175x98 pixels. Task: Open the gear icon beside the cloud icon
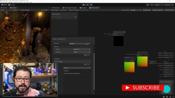pos(13,5)
